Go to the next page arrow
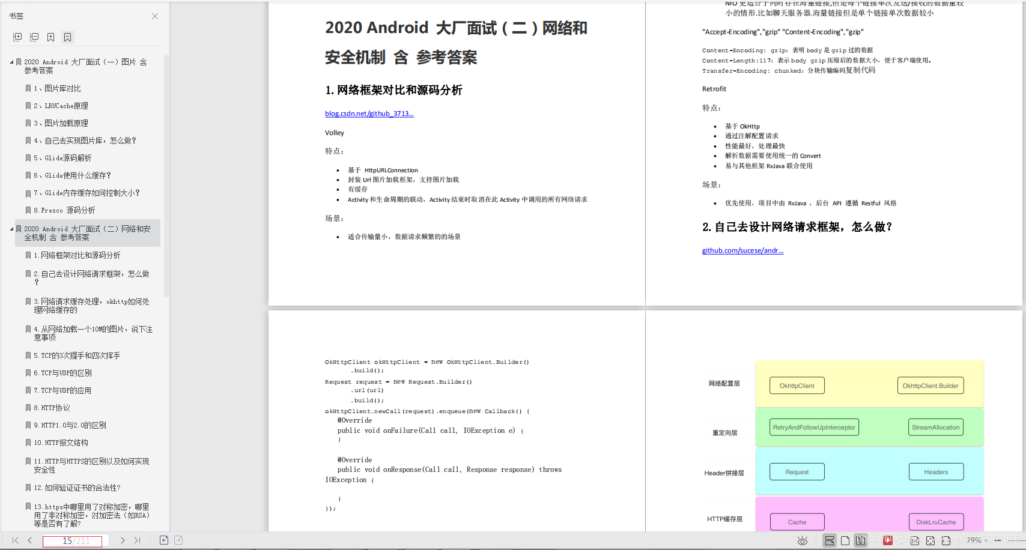1026x550 pixels. (123, 540)
